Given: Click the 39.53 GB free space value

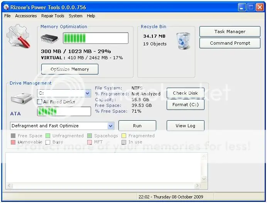Looking at the screenshot, I should [142, 105].
